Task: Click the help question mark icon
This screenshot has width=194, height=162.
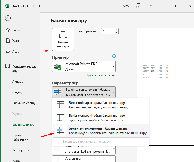Action: (151, 6)
